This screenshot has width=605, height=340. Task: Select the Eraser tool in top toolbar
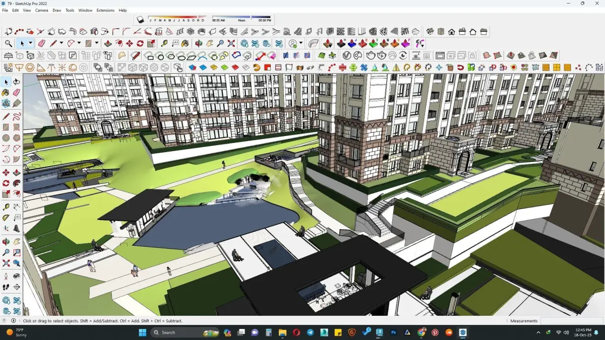(x=41, y=43)
